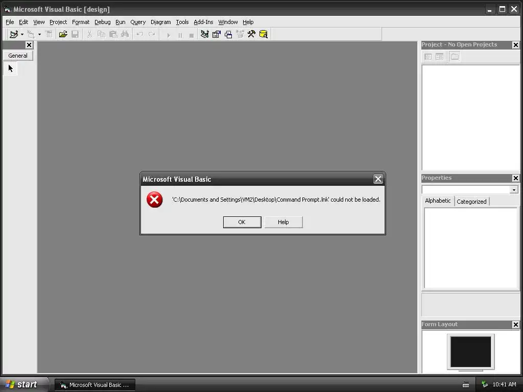523x392 pixels.
Task: Click Microsoft Visual Basic taskbar button
Action: [95, 385]
